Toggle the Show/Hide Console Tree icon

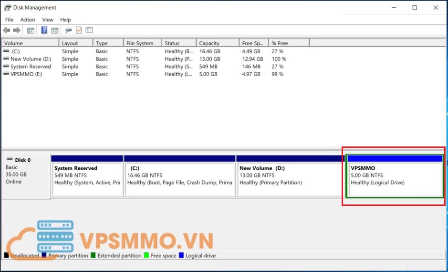31,30
